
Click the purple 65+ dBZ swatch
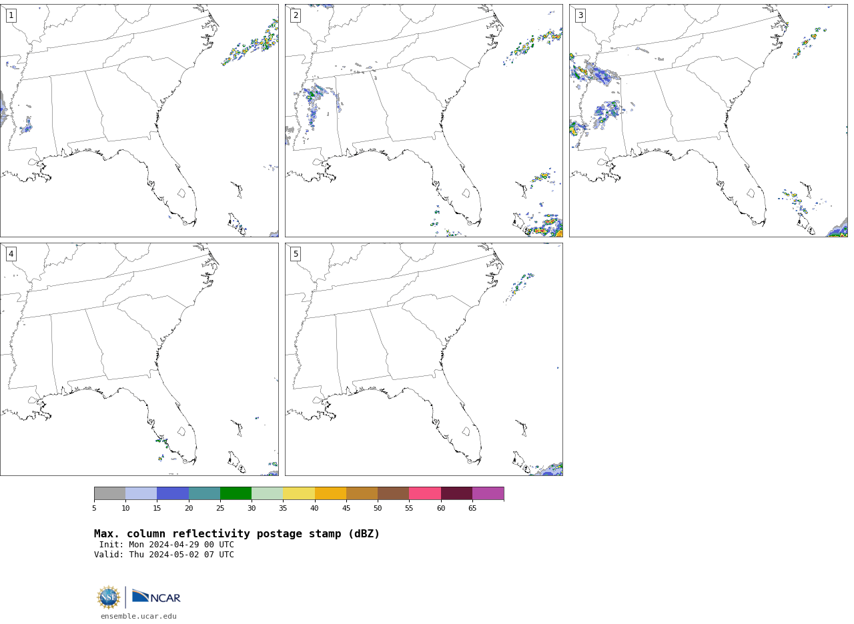coord(488,493)
